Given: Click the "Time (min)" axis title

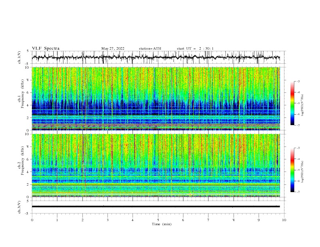Looking at the screenshot, I should [162, 224].
